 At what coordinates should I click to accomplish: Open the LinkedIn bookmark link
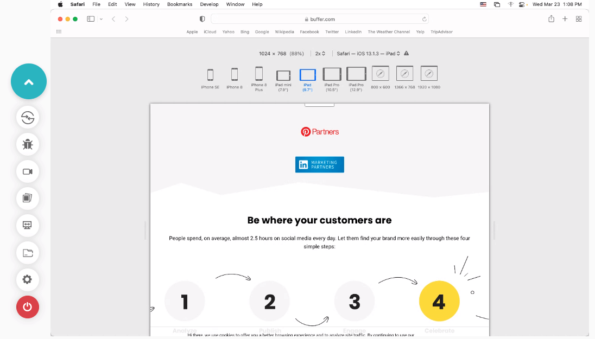353,32
